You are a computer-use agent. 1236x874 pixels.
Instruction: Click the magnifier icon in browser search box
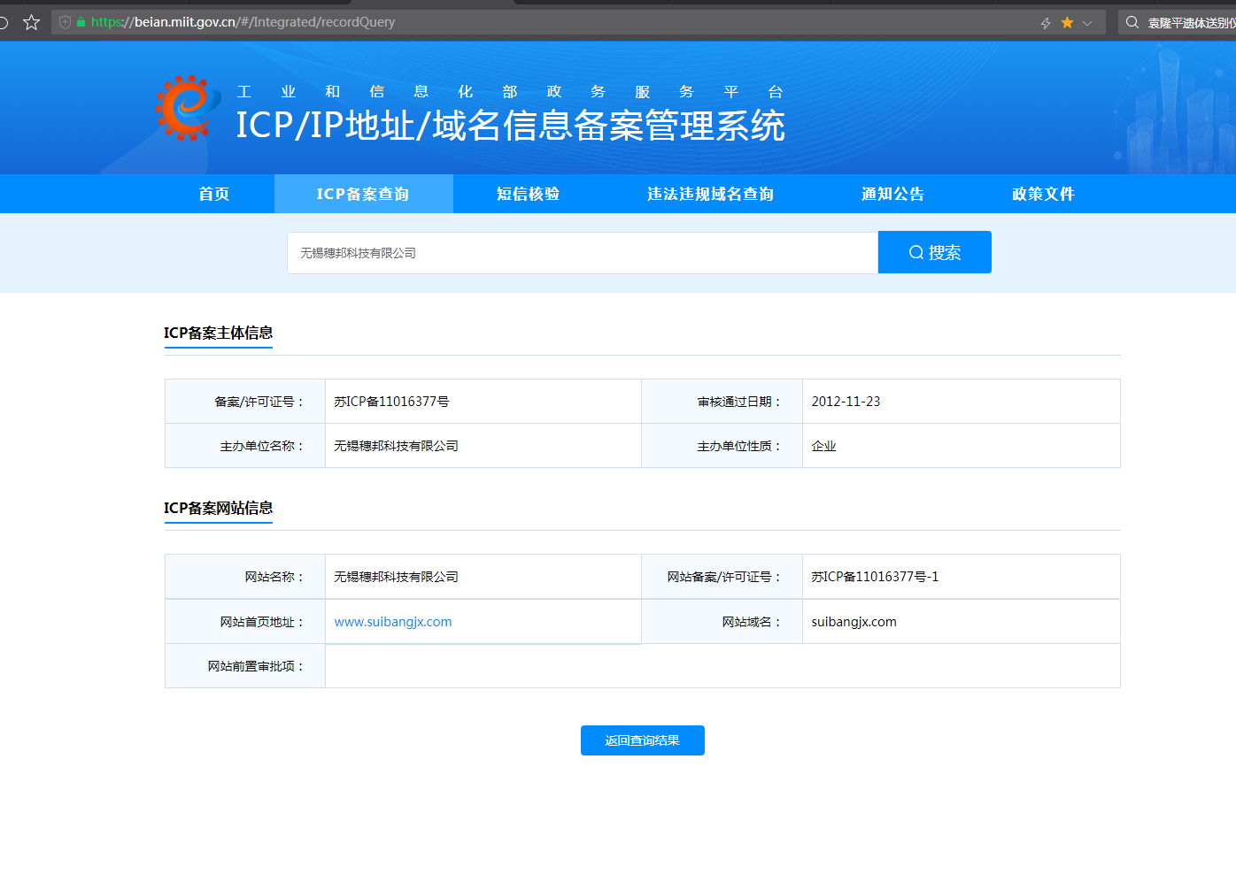[1132, 22]
